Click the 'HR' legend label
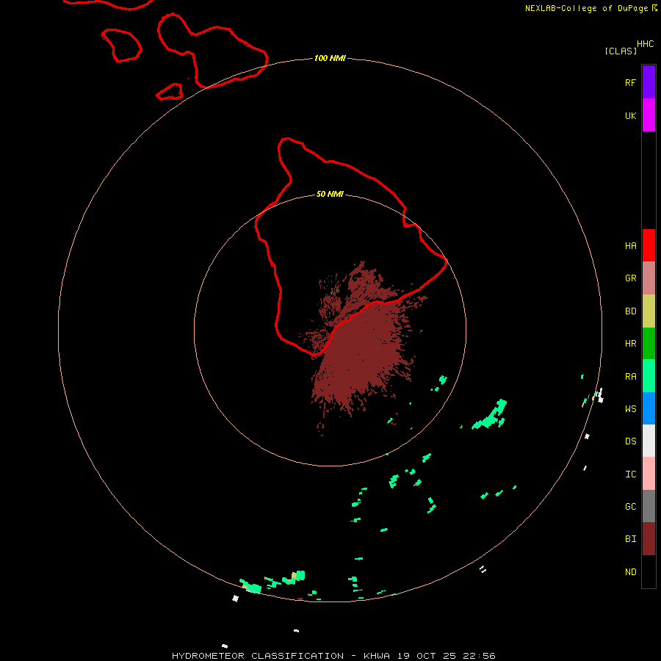661x661 pixels. tap(630, 344)
